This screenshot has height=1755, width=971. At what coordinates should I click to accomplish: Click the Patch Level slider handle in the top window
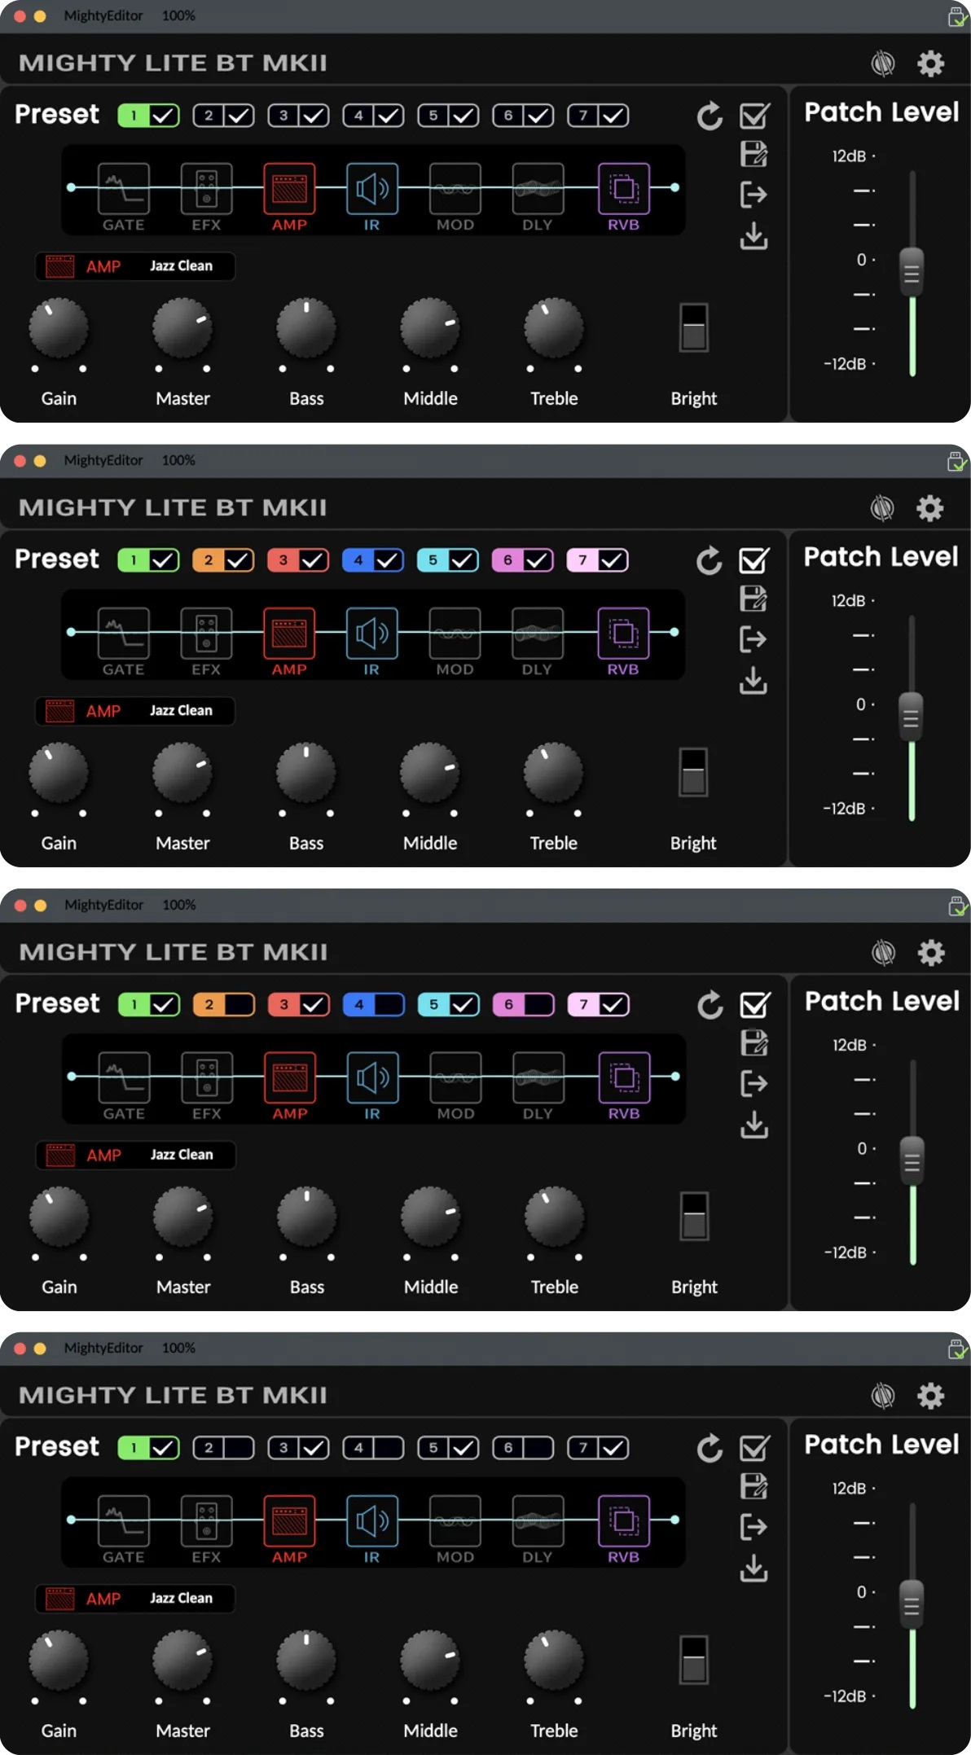pyautogui.click(x=912, y=272)
